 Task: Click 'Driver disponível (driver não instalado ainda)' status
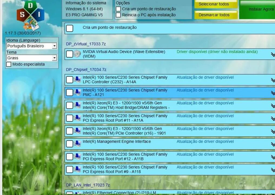pos(217,52)
